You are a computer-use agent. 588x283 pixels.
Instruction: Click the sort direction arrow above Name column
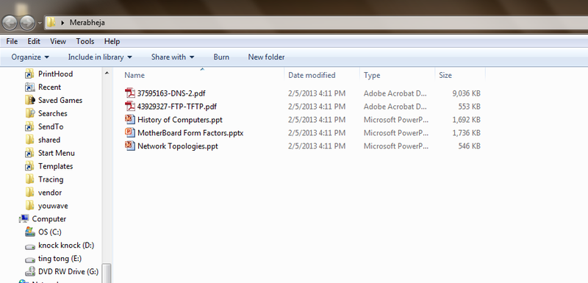coord(203,69)
